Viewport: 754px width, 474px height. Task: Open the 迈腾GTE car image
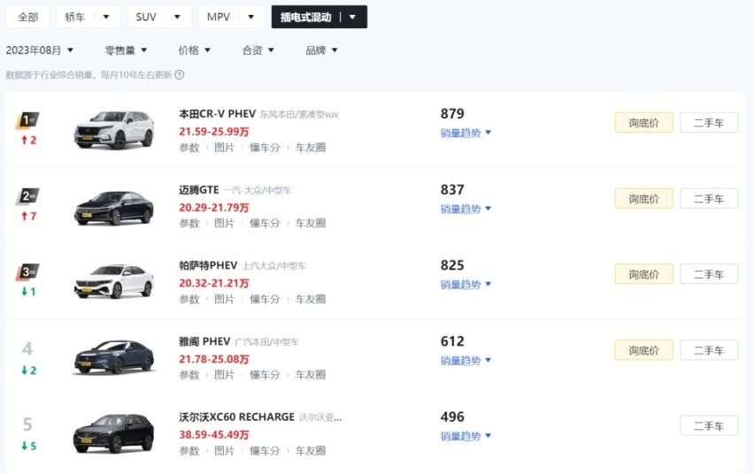click(x=114, y=207)
